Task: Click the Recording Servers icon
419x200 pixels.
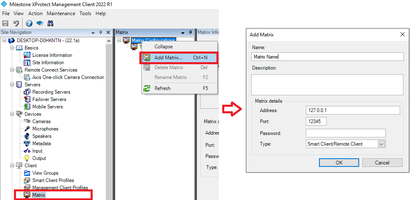Action: [x=27, y=92]
